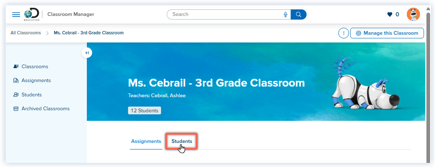This screenshot has width=435, height=167.
Task: Click the Classrooms sidebar icon
Action: [x=16, y=67]
